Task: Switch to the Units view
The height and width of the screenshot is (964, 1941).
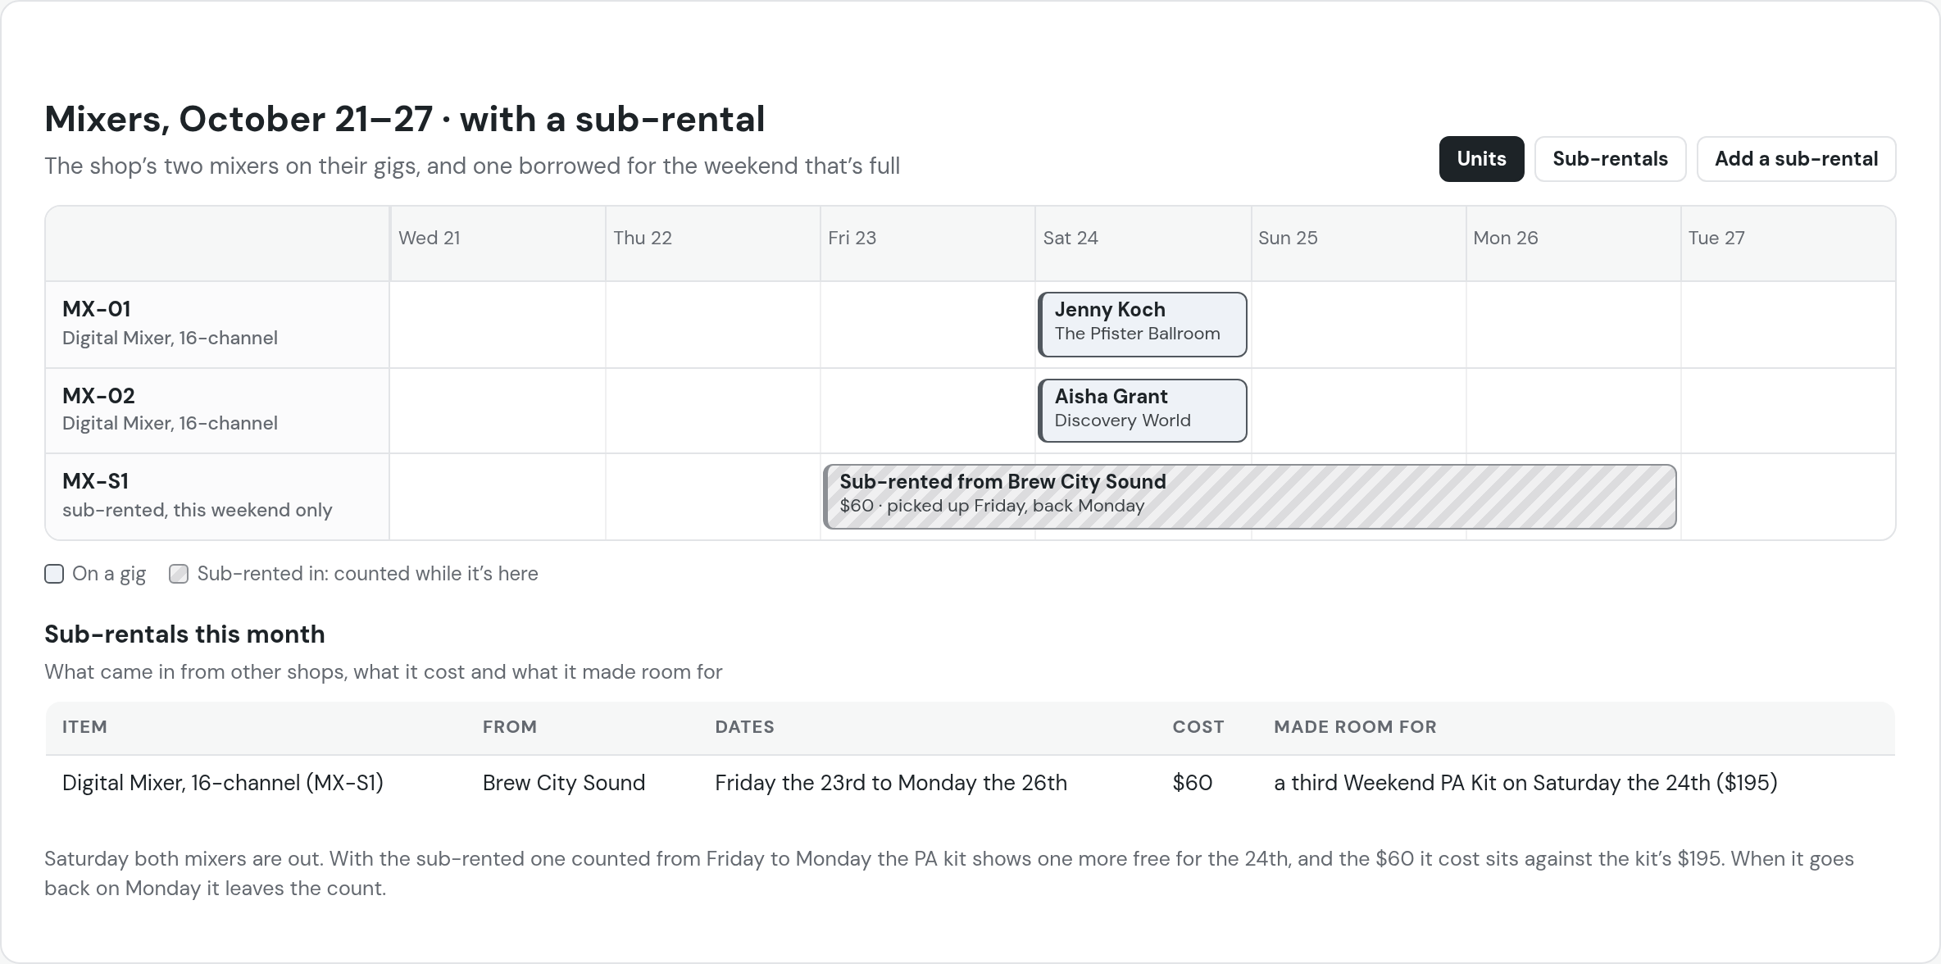Action: [1481, 159]
